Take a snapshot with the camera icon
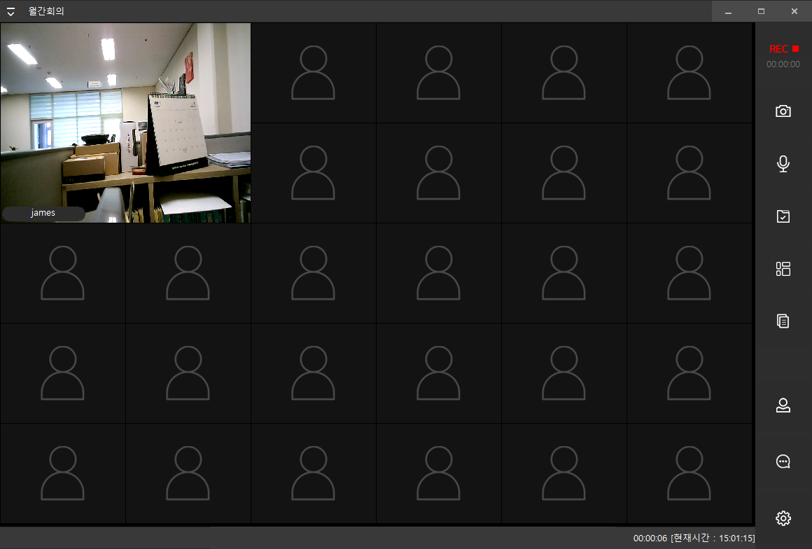This screenshot has height=549, width=812. (x=783, y=111)
